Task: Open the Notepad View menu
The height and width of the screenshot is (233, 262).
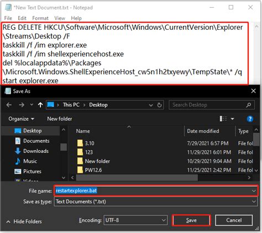Action: [60, 18]
